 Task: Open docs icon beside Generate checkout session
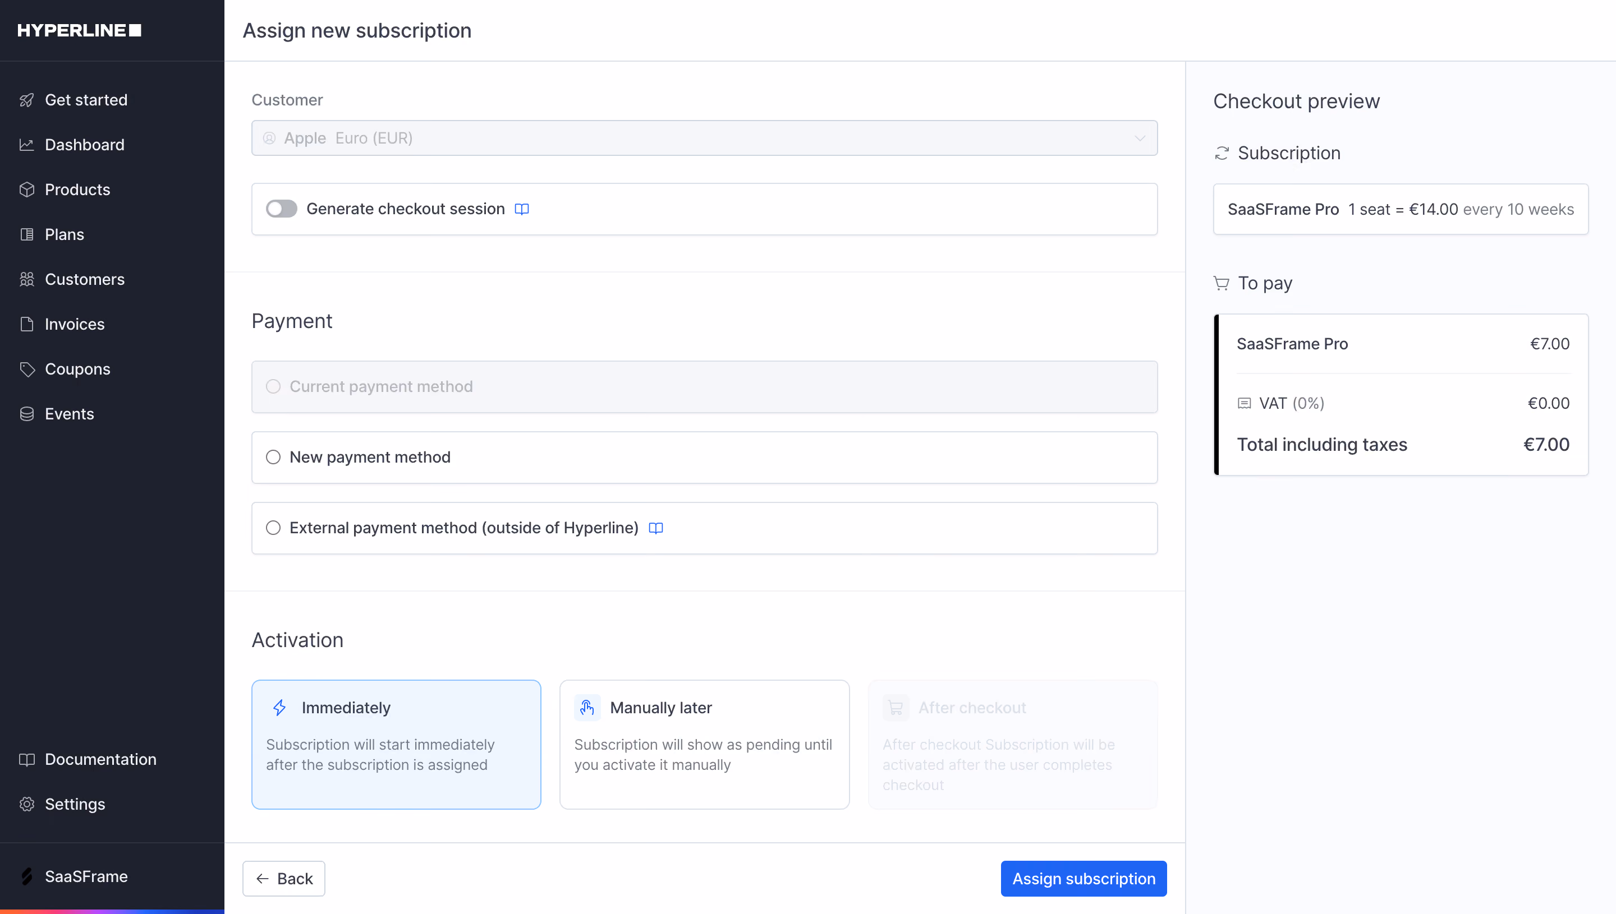click(x=521, y=209)
